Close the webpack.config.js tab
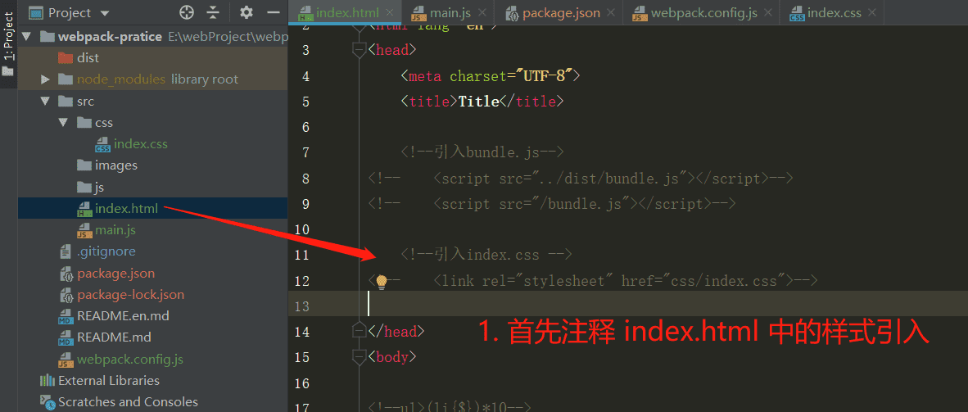 767,13
